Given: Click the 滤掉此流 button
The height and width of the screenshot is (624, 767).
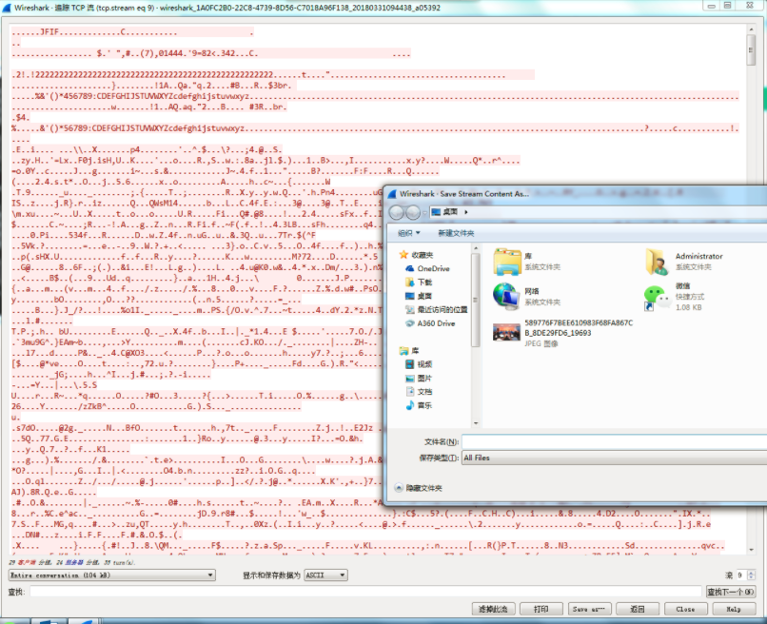Looking at the screenshot, I should click(493, 609).
